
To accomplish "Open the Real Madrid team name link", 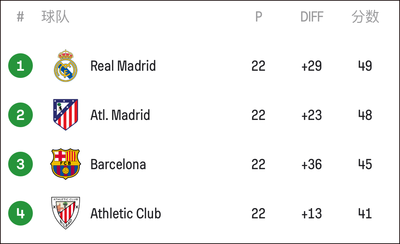I will (123, 66).
